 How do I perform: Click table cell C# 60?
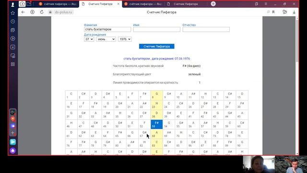242,124
